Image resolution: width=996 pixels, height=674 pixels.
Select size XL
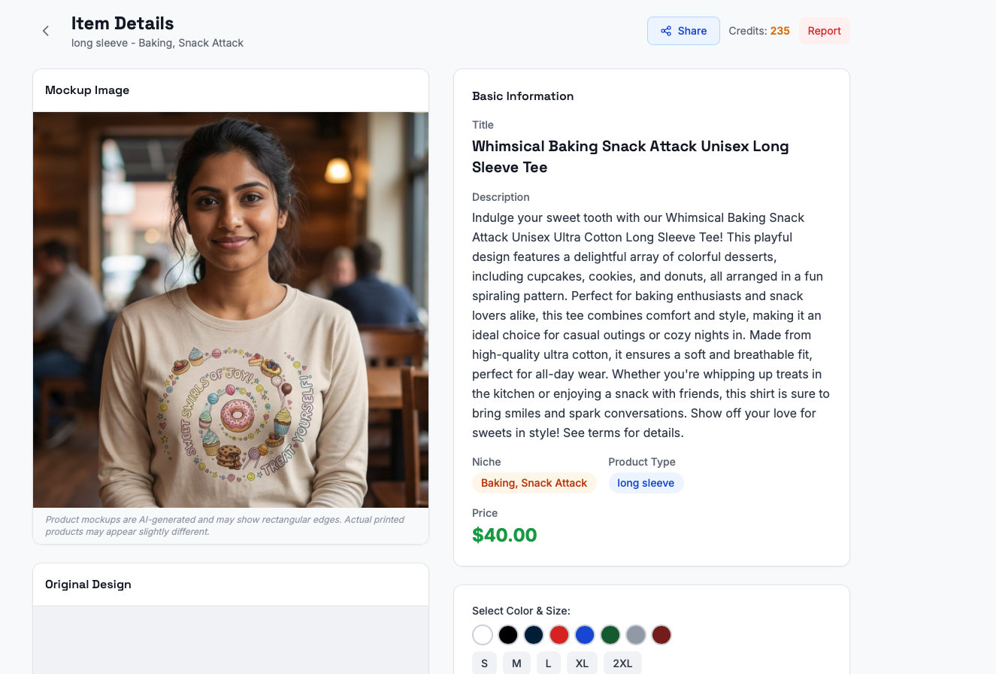pyautogui.click(x=582, y=663)
